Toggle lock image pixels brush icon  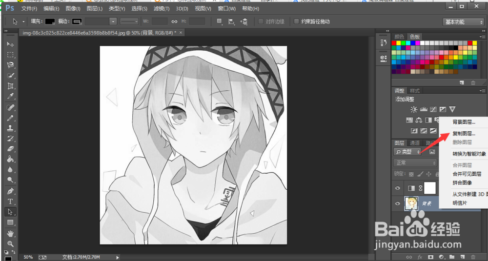[420, 174]
